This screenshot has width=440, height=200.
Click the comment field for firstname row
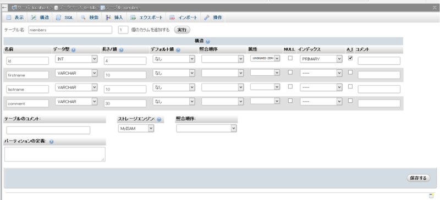pyautogui.click(x=379, y=75)
